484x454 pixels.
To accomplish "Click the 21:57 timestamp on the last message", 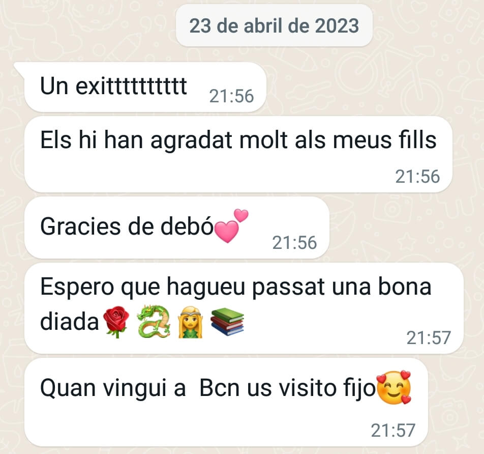I will click(x=393, y=431).
